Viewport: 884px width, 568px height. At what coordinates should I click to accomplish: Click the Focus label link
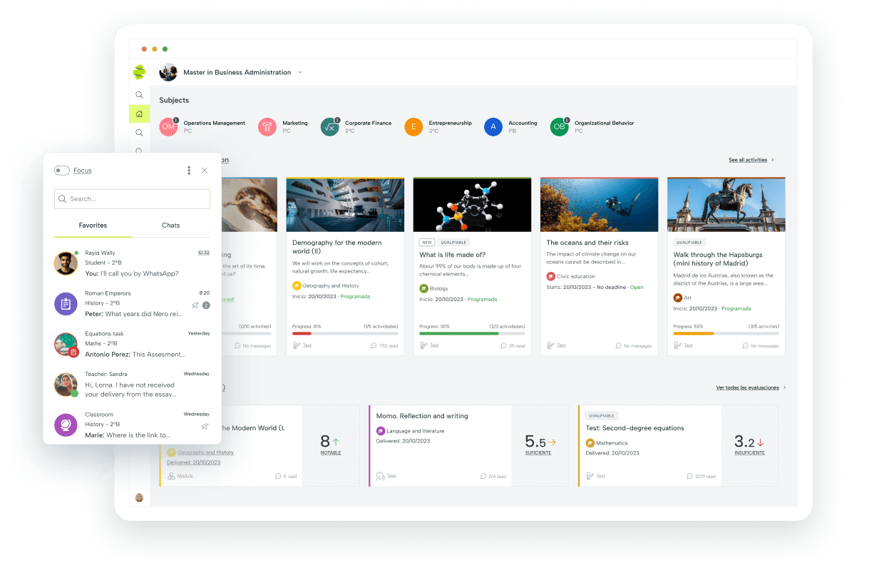83,171
